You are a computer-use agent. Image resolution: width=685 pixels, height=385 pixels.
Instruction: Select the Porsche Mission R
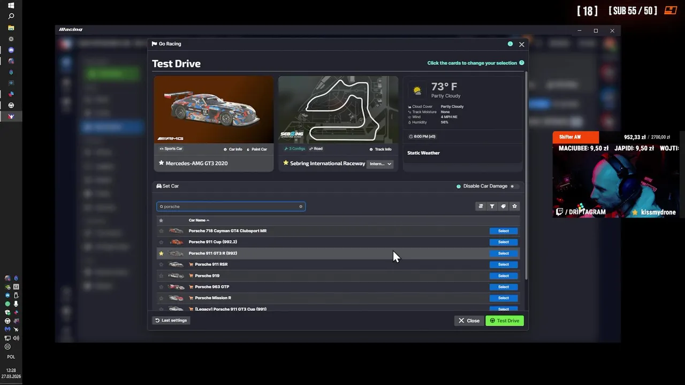504,298
